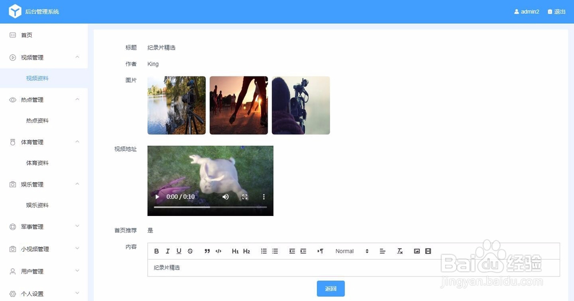Open the camcorder person thumbnail
Viewport: 574px width, 301px height.
301,106
